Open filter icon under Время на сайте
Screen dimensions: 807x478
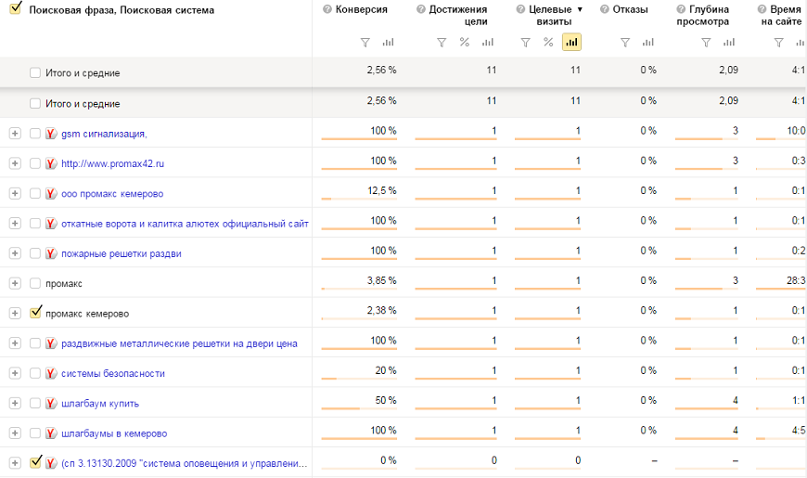[778, 43]
